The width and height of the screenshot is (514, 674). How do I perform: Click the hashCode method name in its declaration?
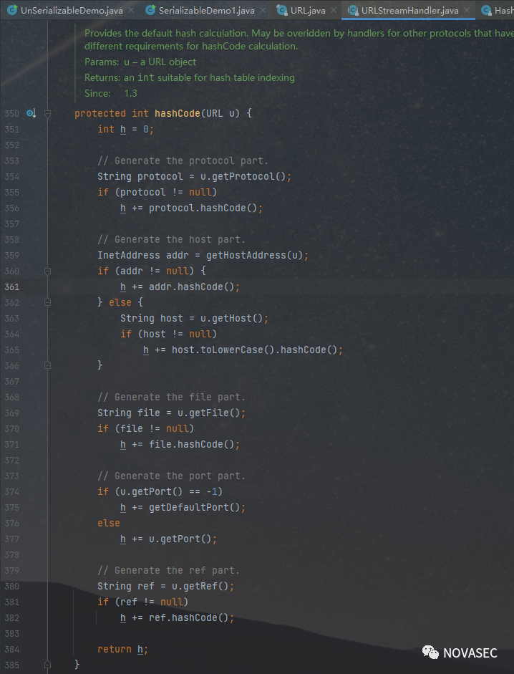[x=178, y=113]
